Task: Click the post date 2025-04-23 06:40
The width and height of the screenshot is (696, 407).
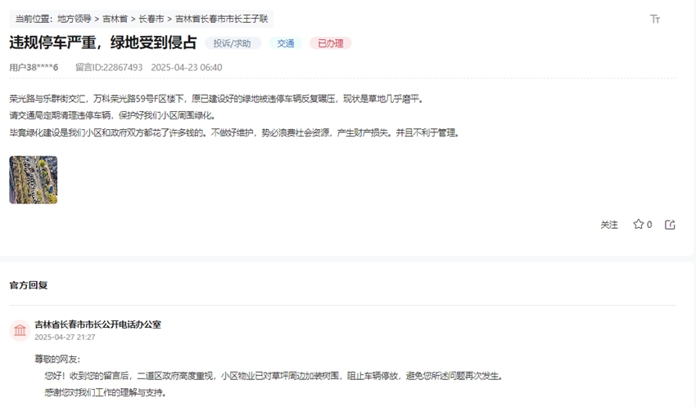Action: tap(187, 67)
